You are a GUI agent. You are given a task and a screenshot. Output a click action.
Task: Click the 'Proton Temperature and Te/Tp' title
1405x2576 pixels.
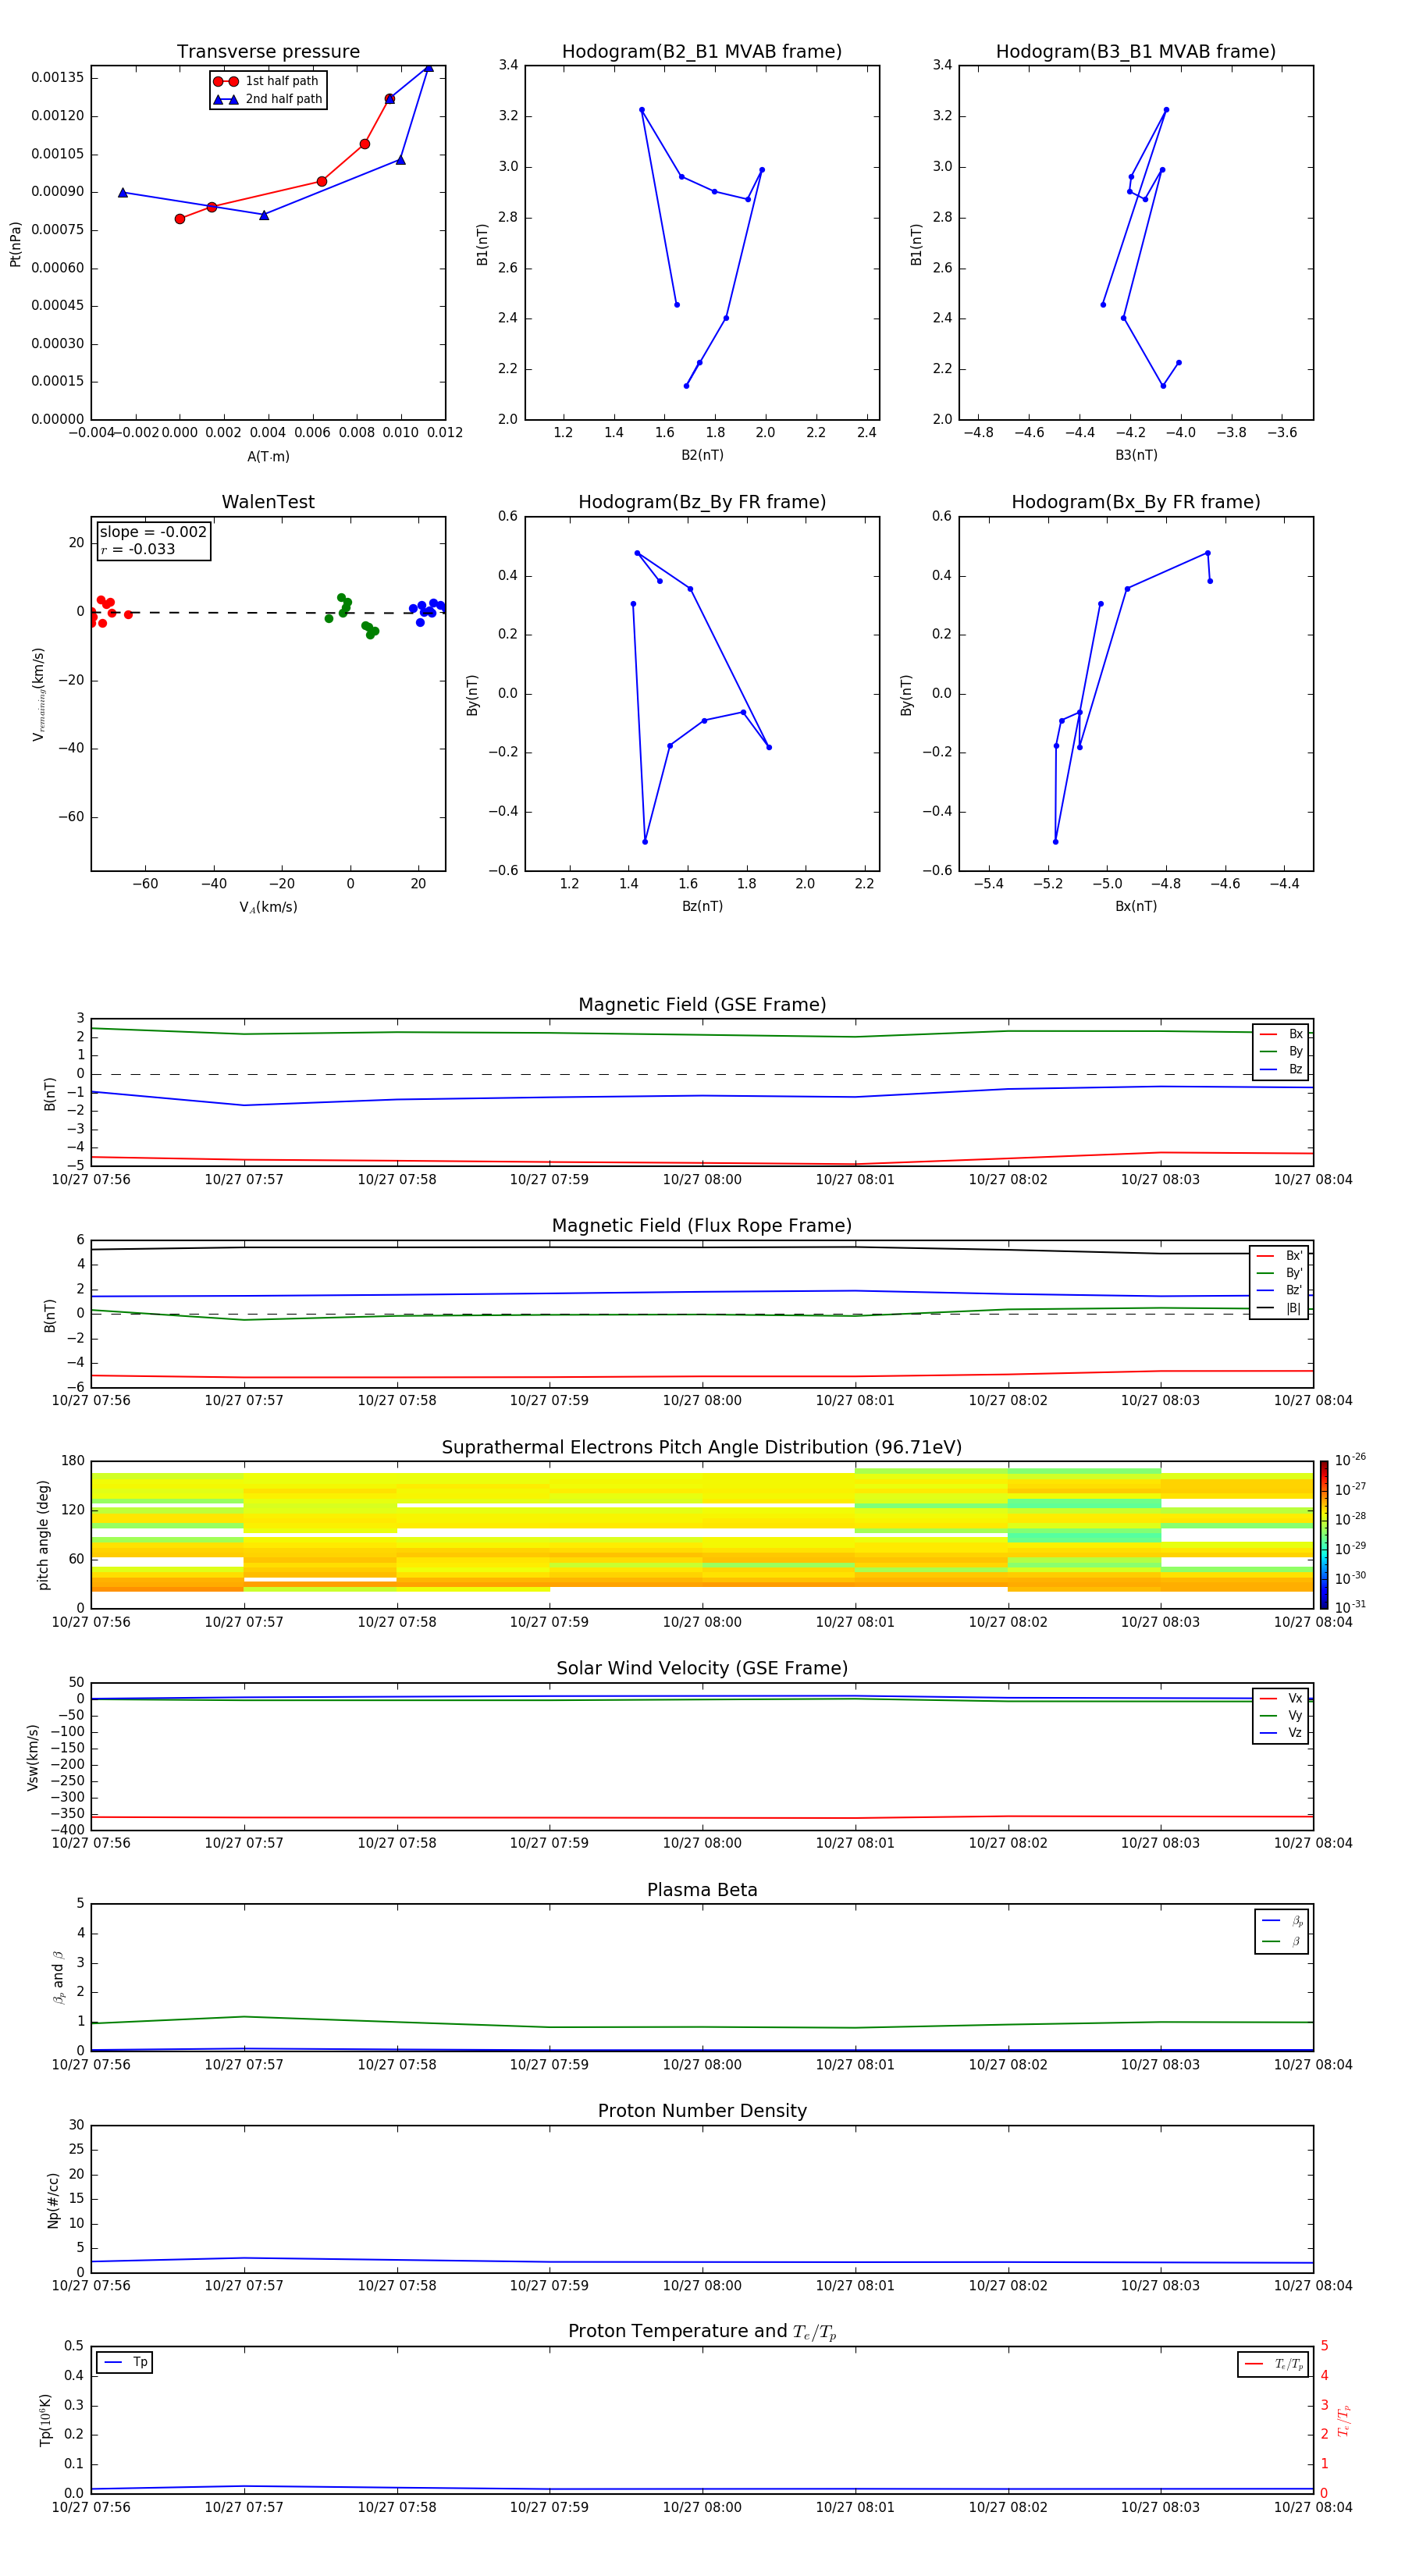point(702,2331)
